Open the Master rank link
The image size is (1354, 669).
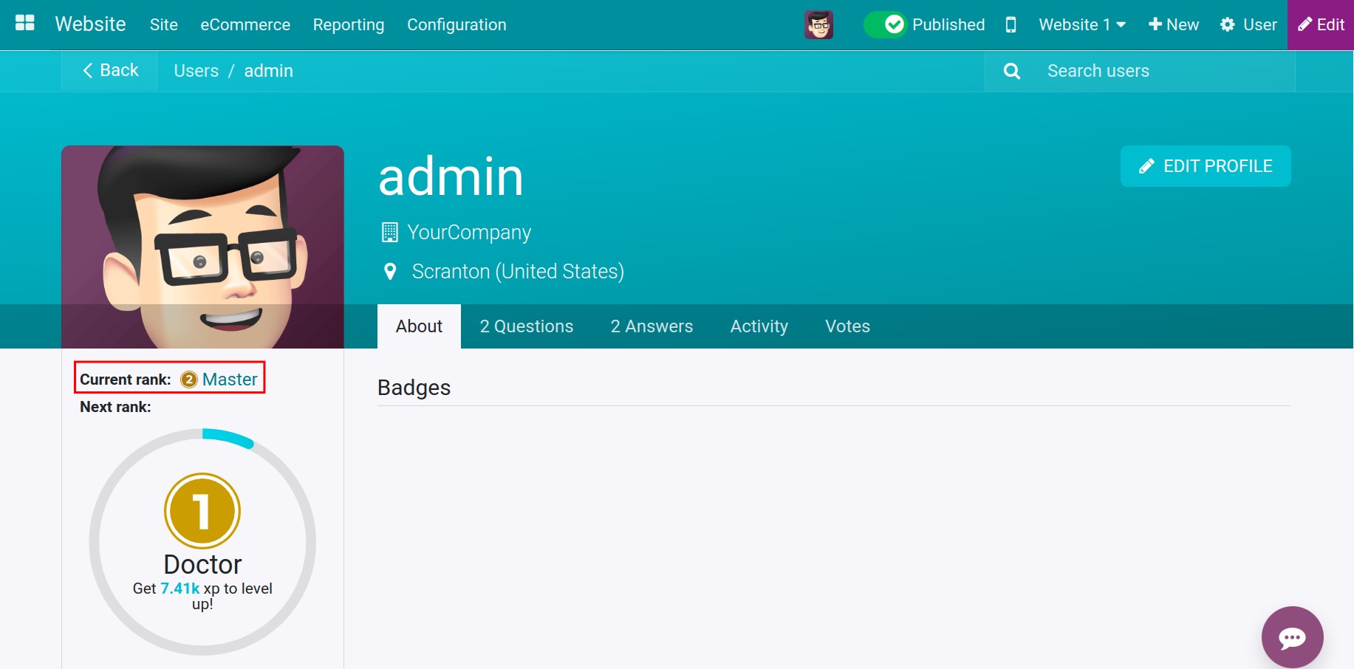[230, 380]
